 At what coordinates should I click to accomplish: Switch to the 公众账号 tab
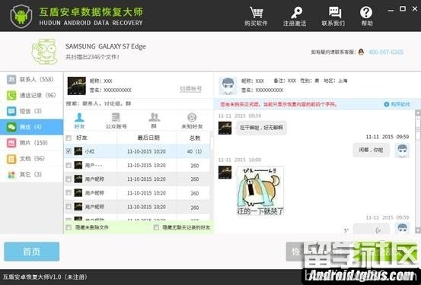pos(116,121)
